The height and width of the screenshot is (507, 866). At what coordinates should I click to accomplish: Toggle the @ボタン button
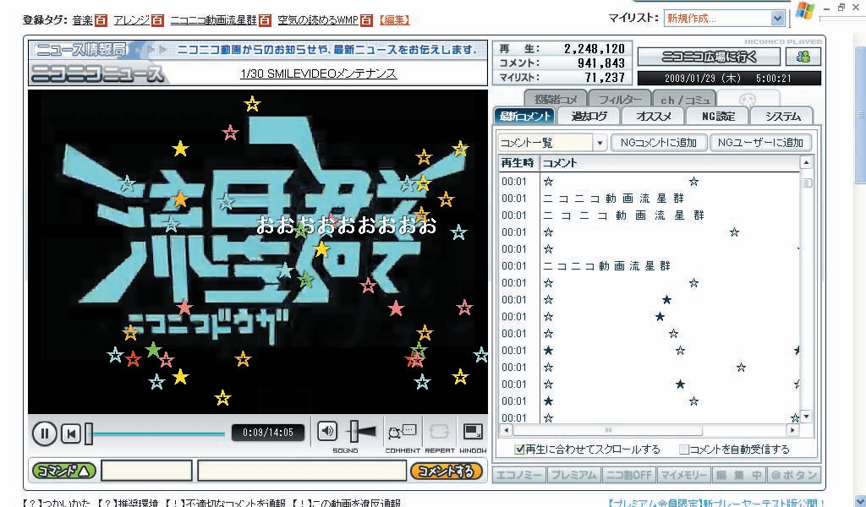[x=793, y=474]
